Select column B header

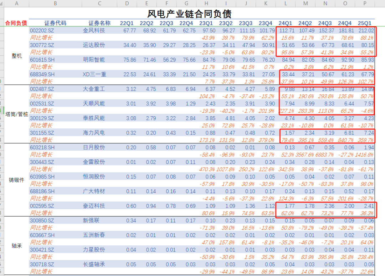55,4
